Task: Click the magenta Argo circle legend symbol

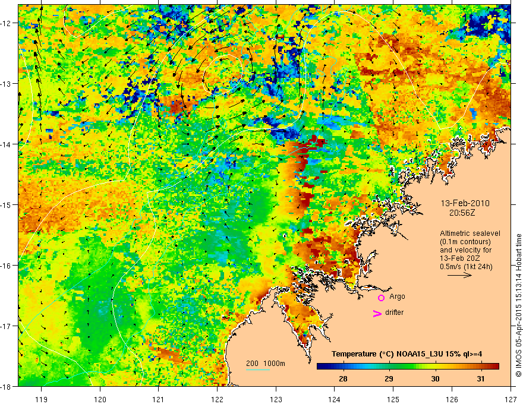Action: pos(381,298)
